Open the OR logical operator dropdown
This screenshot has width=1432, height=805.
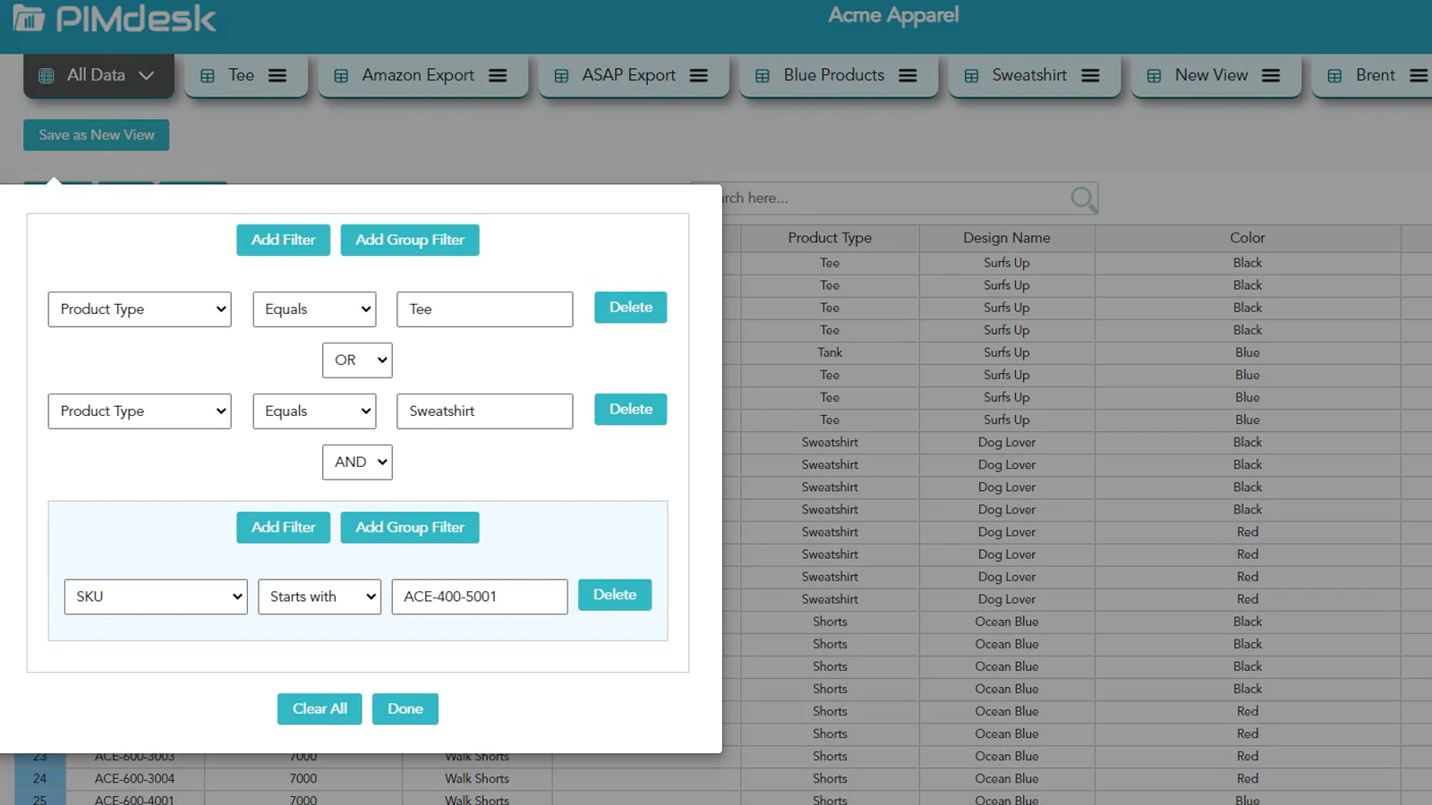pos(357,360)
